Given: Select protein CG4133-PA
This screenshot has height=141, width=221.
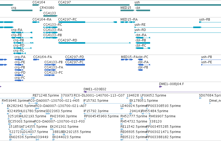Looking at the screenshot, I should click(50, 70).
